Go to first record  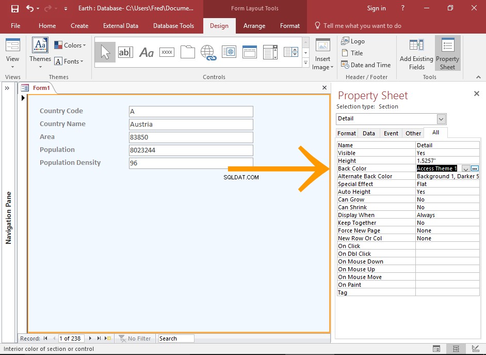coord(45,338)
